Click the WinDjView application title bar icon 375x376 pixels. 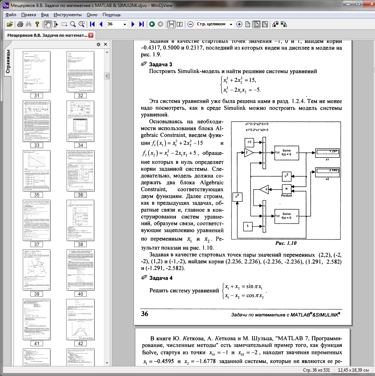click(x=6, y=5)
